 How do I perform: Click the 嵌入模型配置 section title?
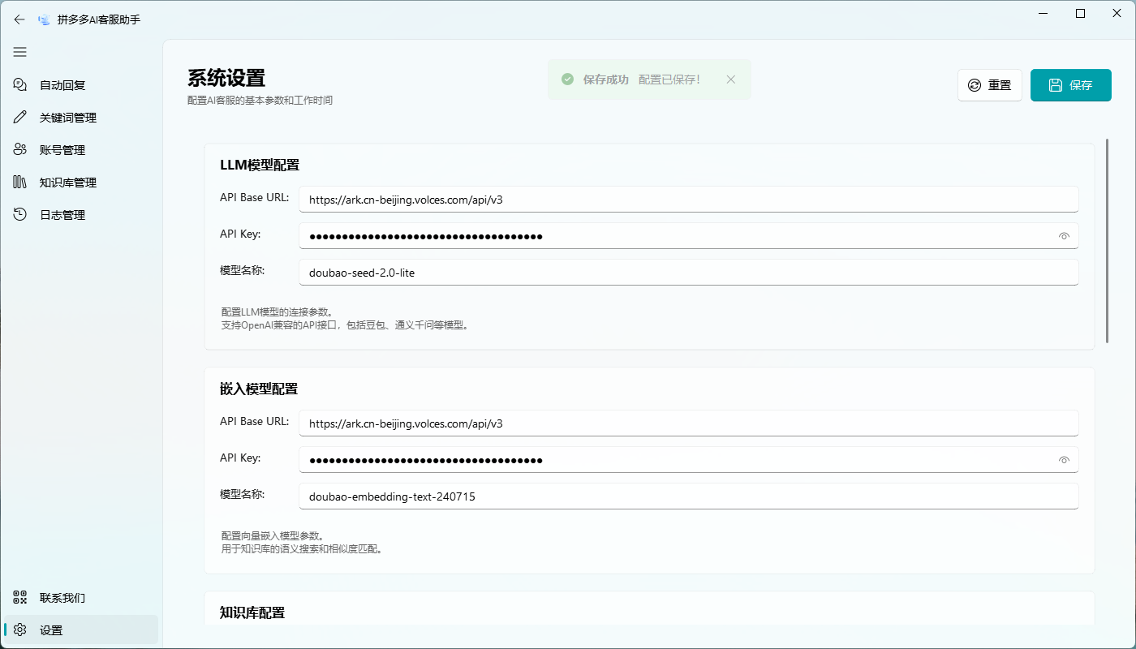point(259,389)
